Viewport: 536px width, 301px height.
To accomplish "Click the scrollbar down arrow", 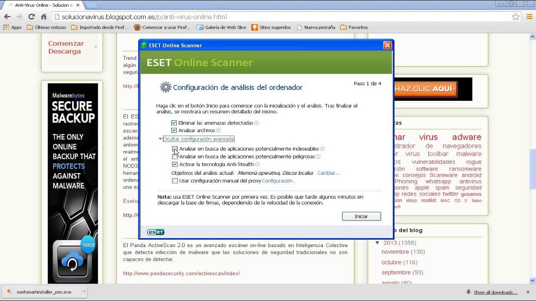I will click(x=533, y=281).
